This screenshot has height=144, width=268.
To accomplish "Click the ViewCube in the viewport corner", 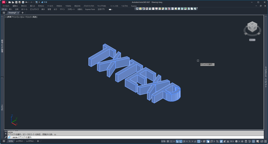I will click(252, 28).
